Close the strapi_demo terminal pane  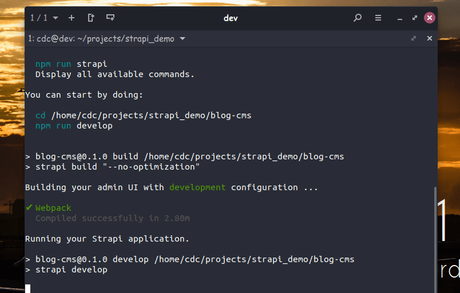click(430, 38)
